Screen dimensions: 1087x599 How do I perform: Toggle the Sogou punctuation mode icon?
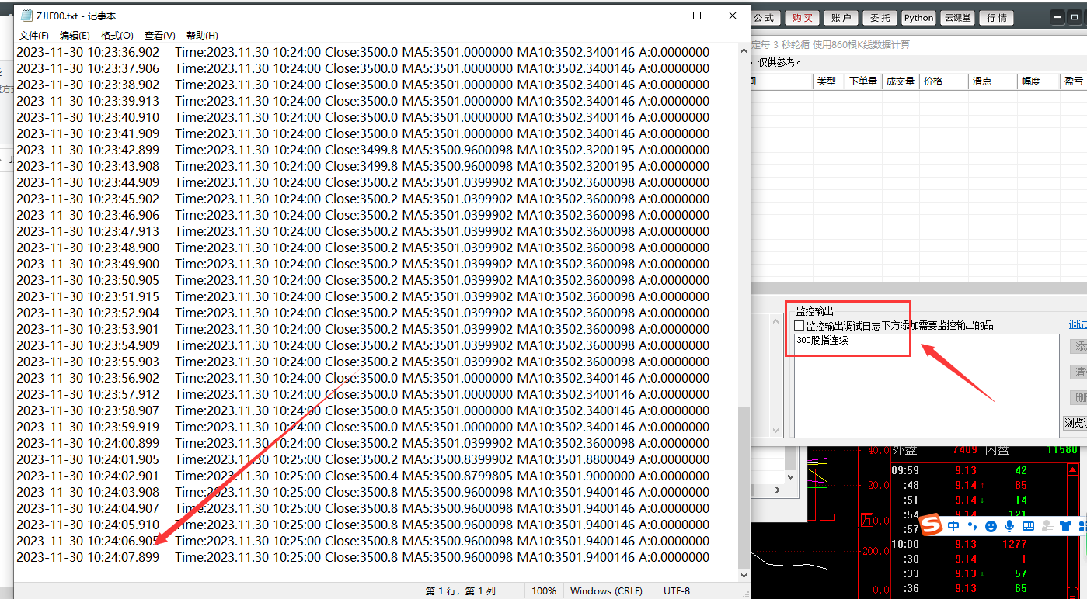[x=971, y=526]
